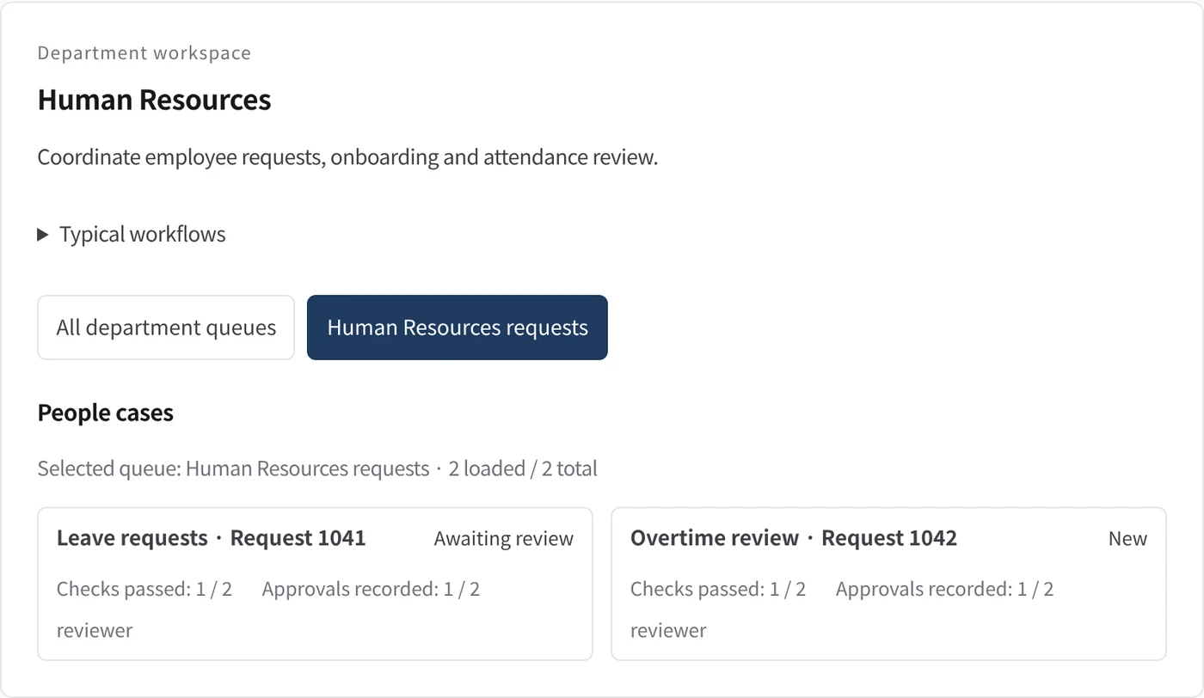Expand the Typical workflows disclosure
The width and height of the screenshot is (1204, 698).
click(x=132, y=235)
